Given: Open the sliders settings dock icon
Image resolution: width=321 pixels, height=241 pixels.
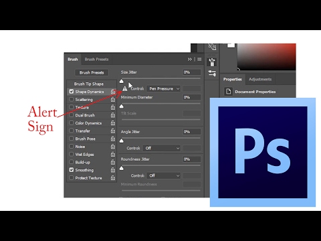Looking at the screenshot, I should coord(212,73).
